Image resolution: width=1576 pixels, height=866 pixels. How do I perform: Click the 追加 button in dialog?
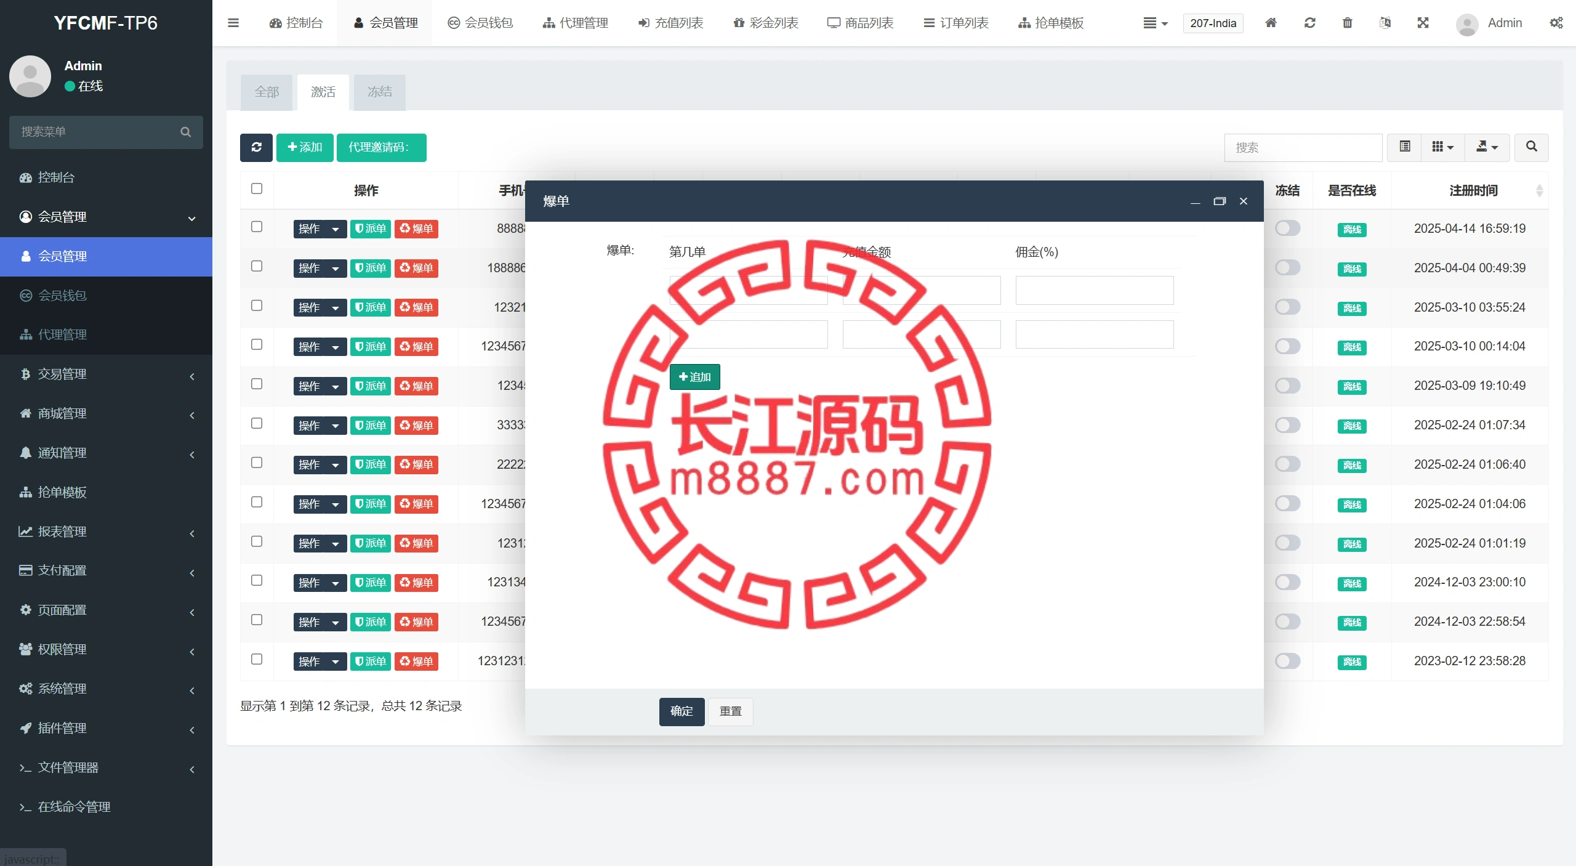tap(694, 377)
